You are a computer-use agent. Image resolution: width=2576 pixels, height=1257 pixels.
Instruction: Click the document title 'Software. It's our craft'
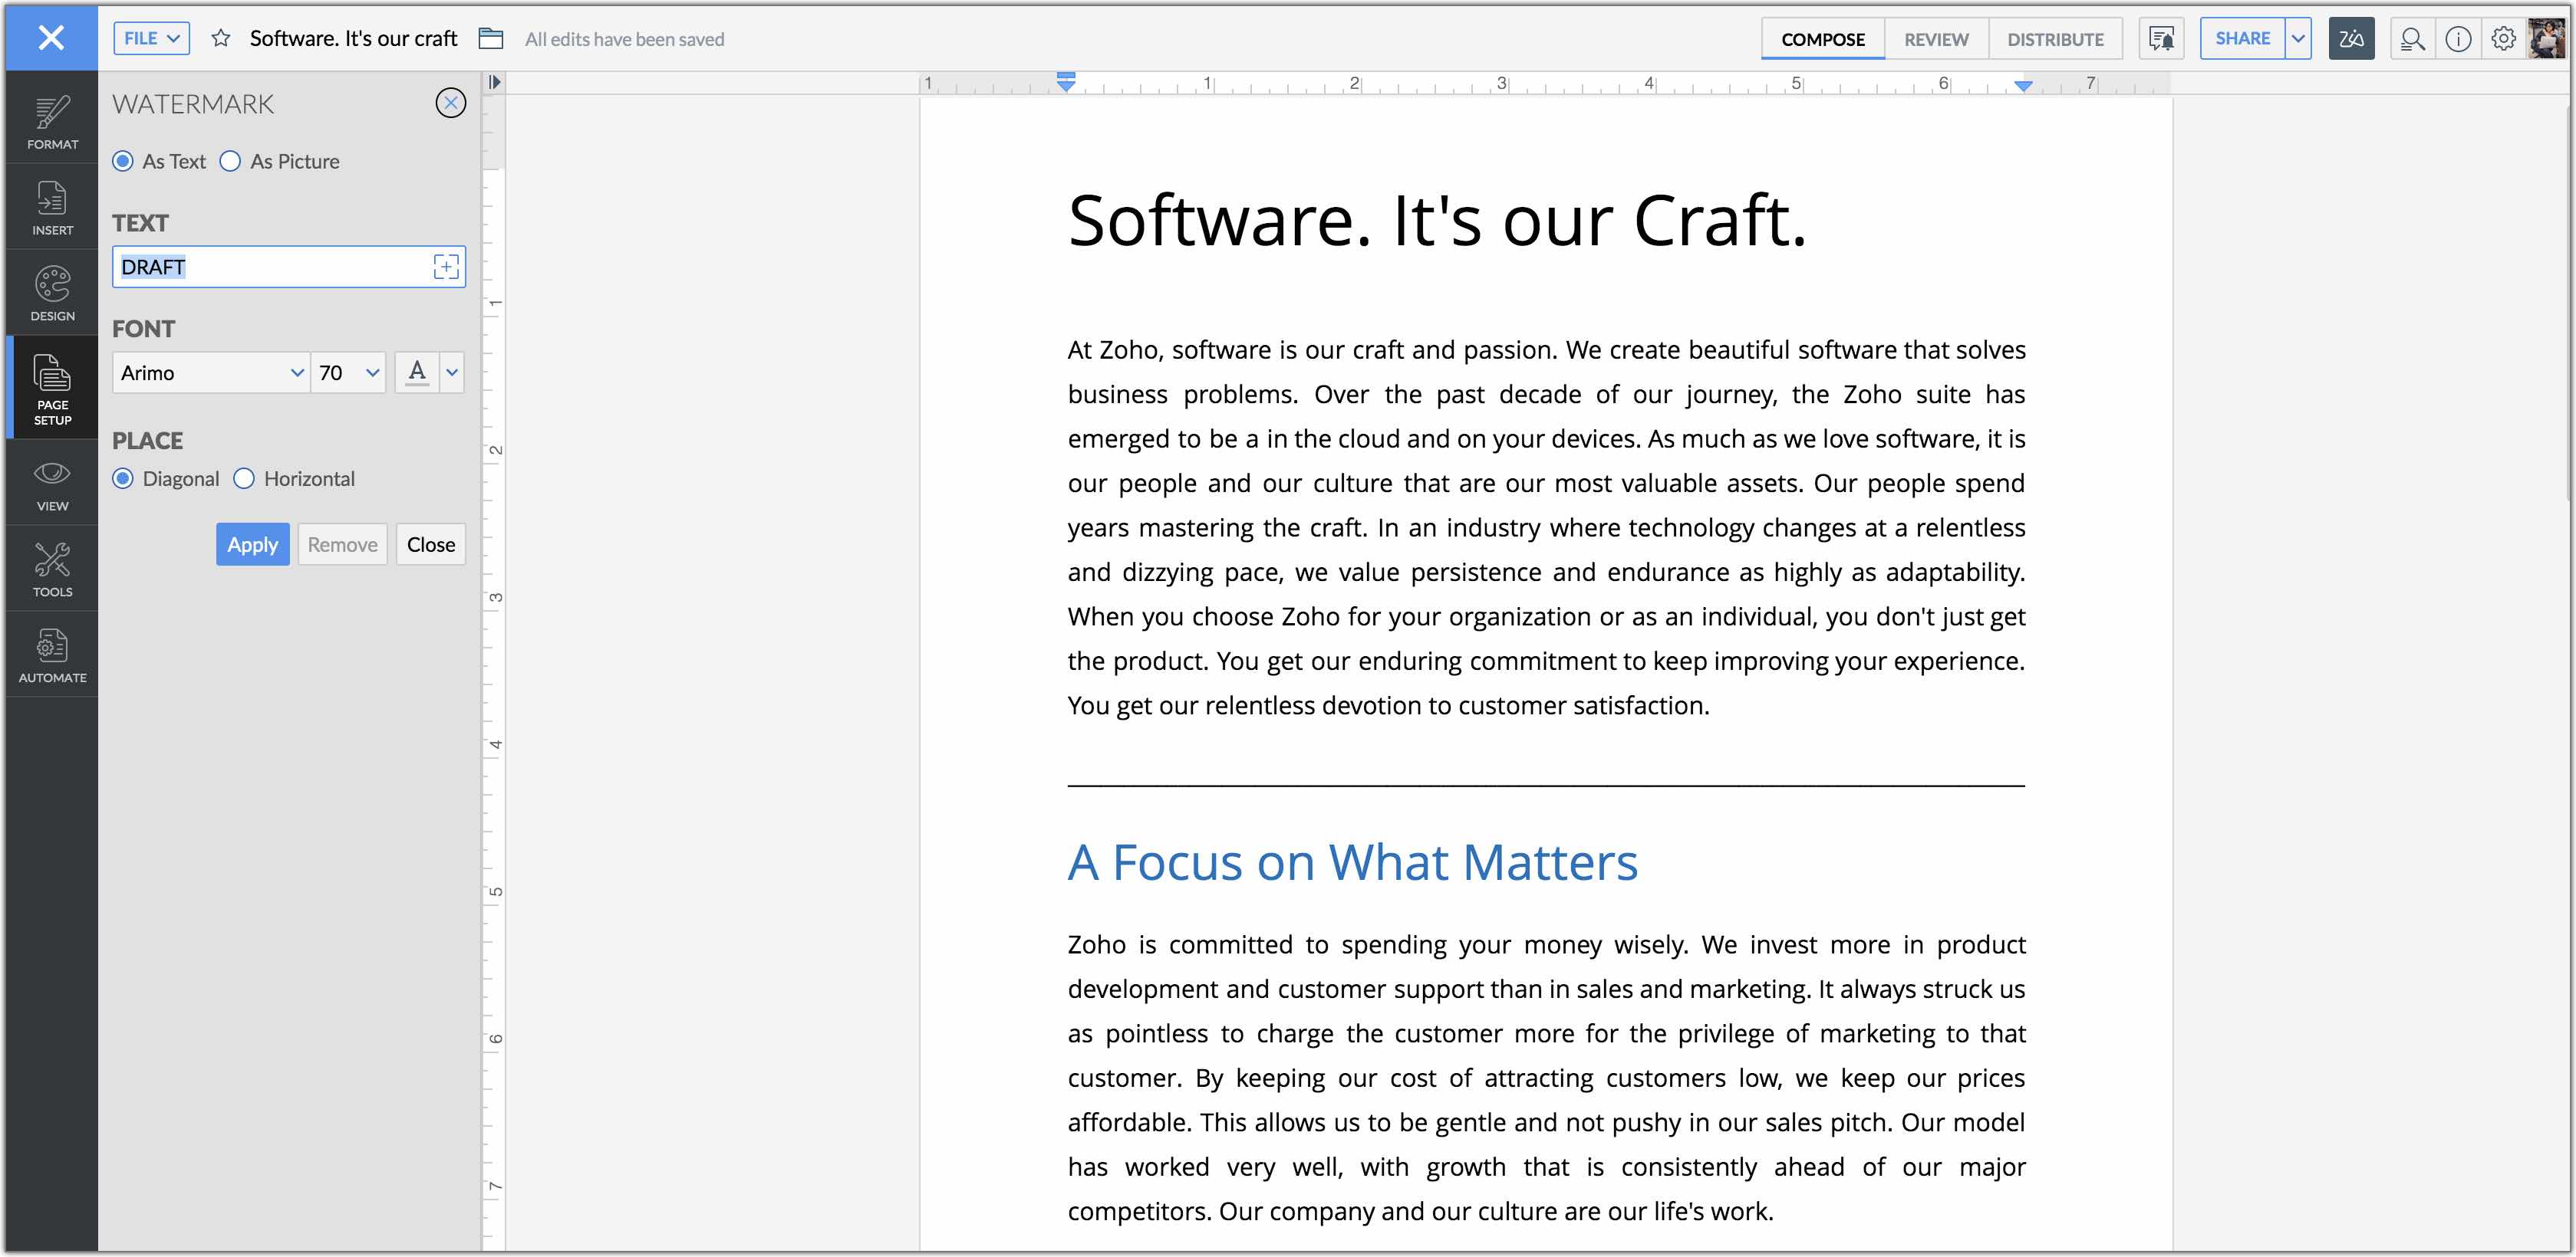353,39
